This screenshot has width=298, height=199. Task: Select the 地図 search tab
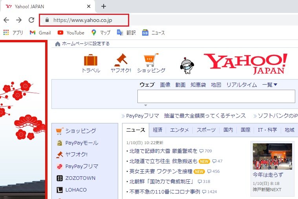tap(216, 85)
